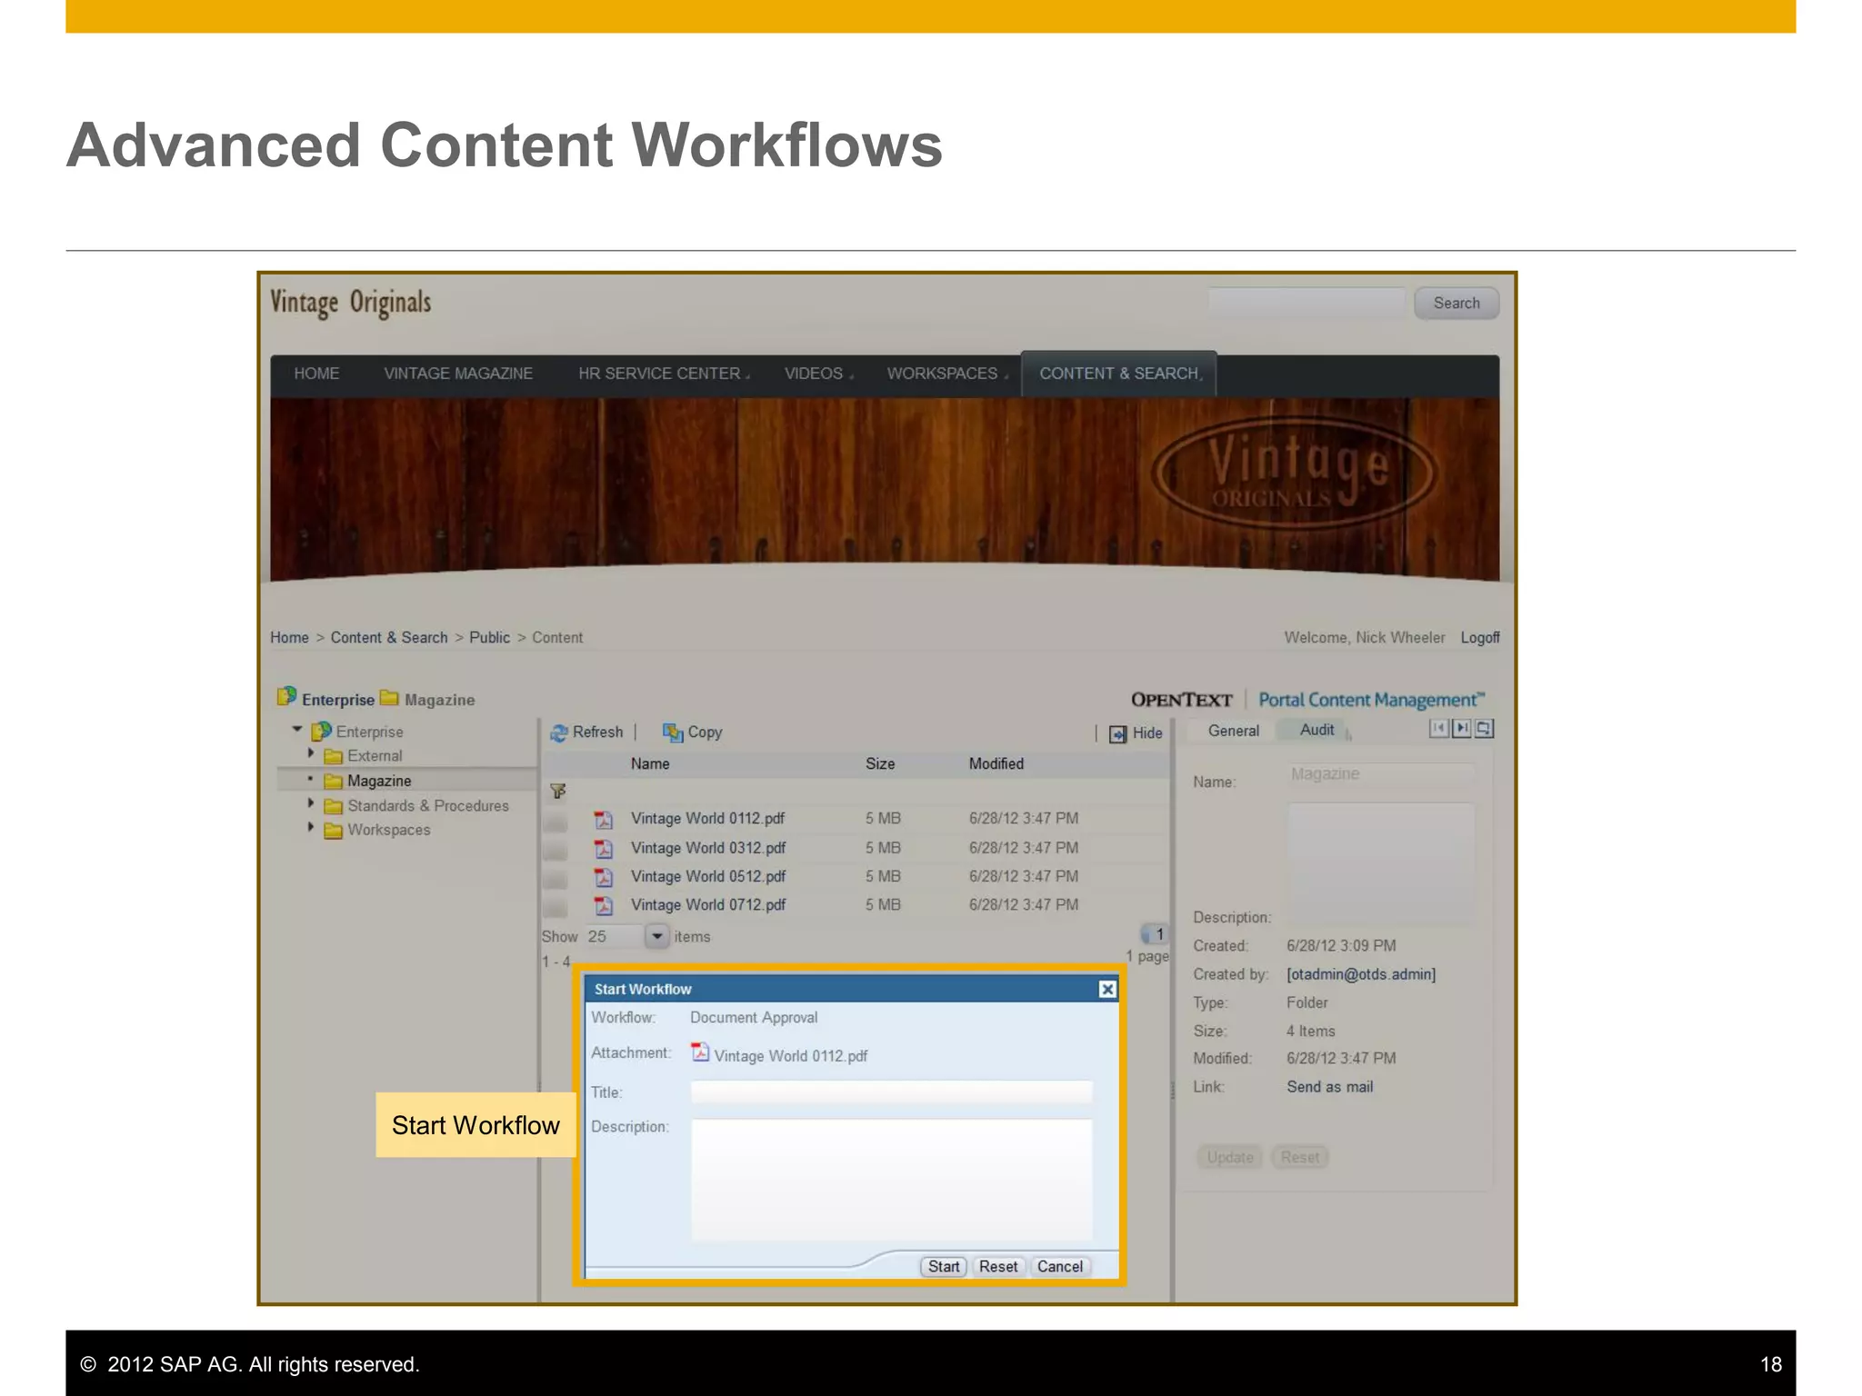Click the External folder icon in the tree

pyautogui.click(x=333, y=756)
